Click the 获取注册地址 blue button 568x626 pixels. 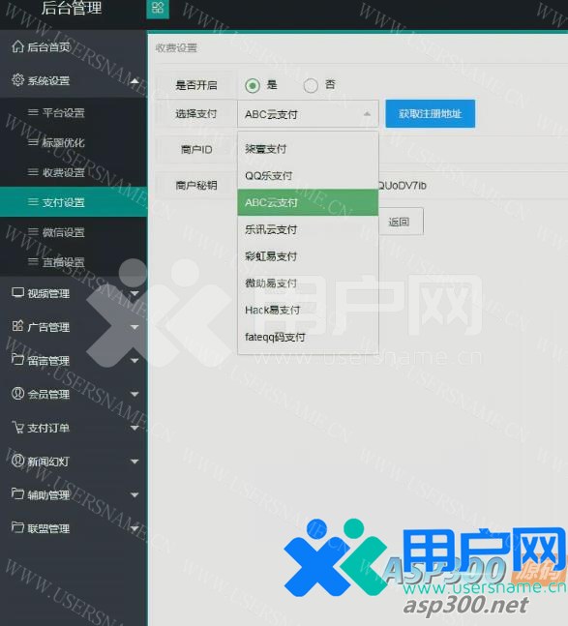pos(431,114)
